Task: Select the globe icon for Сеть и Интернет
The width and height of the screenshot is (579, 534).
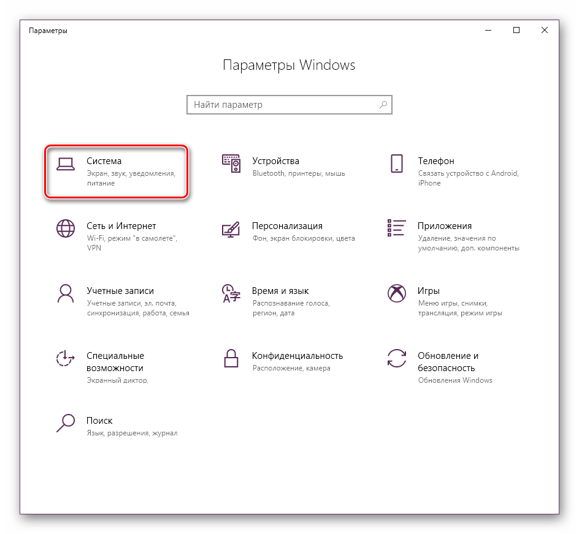Action: point(65,228)
